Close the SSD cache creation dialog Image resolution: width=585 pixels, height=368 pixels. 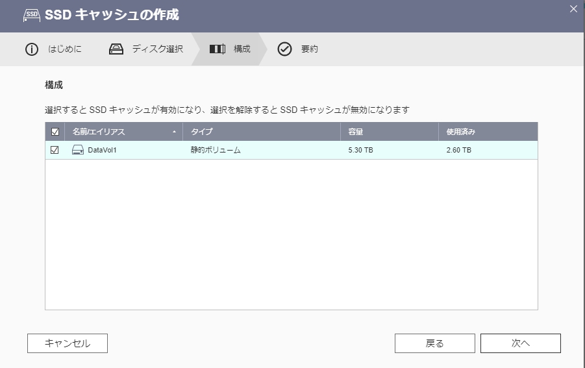(573, 9)
